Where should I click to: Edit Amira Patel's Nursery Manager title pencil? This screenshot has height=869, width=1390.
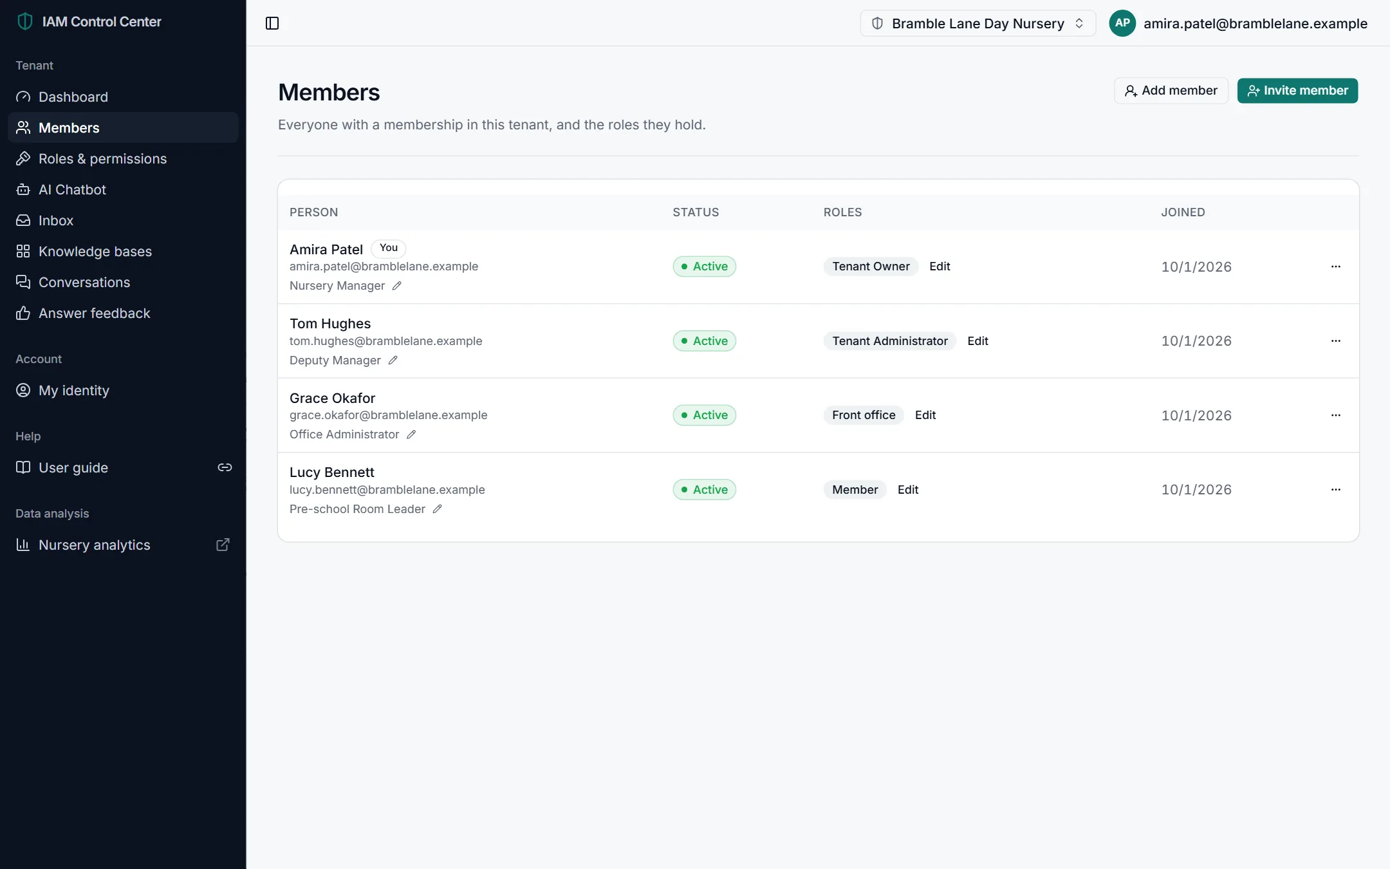[397, 286]
